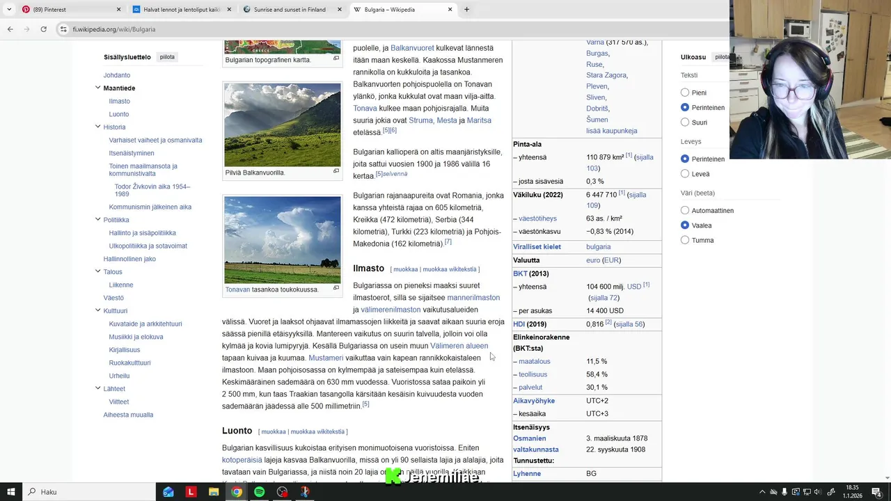The height and width of the screenshot is (501, 891).
Task: Select the Automaattinen color option
Action: point(685,210)
